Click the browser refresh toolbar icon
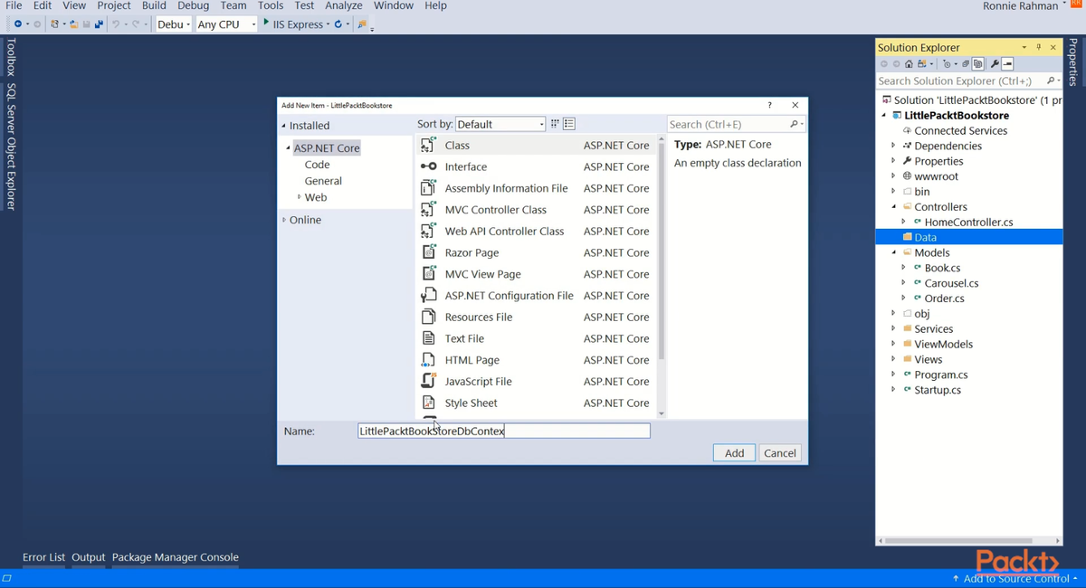The width and height of the screenshot is (1086, 588). (x=338, y=24)
